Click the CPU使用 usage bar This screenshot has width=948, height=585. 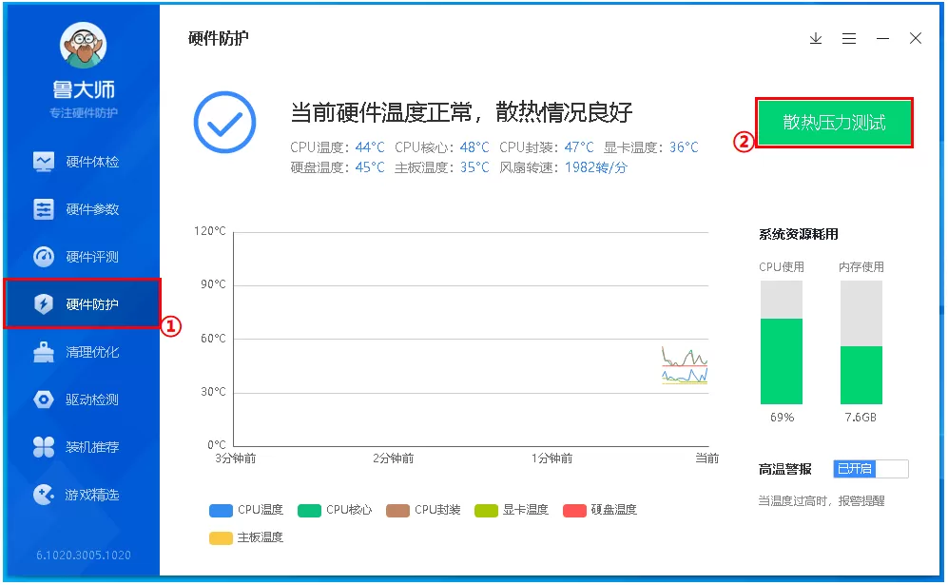point(780,342)
